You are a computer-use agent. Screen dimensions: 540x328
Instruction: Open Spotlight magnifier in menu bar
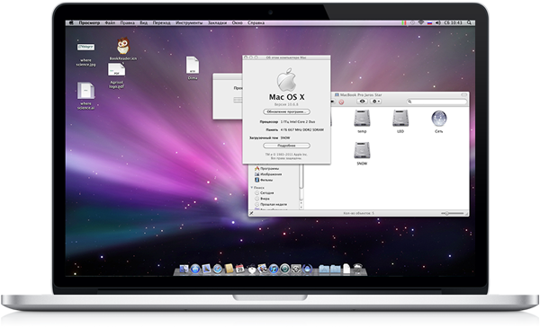pyautogui.click(x=469, y=22)
